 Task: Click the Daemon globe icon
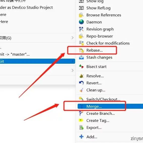click(x=81, y=22)
